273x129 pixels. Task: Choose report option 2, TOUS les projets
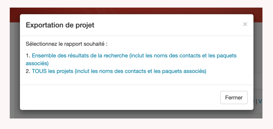[x=52, y=71]
